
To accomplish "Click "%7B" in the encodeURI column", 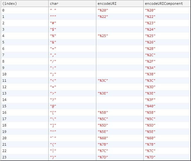I will pyautogui.click(x=103, y=144).
